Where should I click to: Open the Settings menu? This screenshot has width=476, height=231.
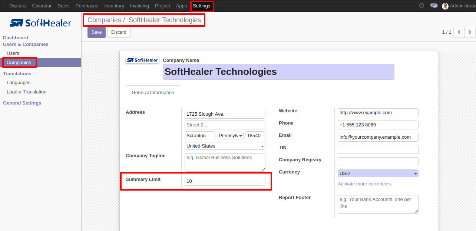pyautogui.click(x=202, y=6)
